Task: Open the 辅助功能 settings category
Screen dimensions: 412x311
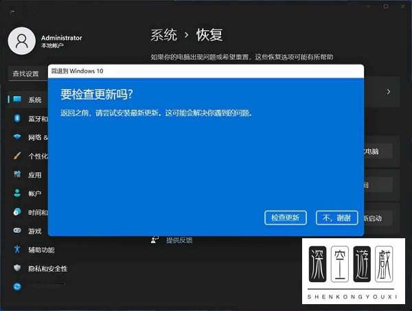Action: point(41,250)
